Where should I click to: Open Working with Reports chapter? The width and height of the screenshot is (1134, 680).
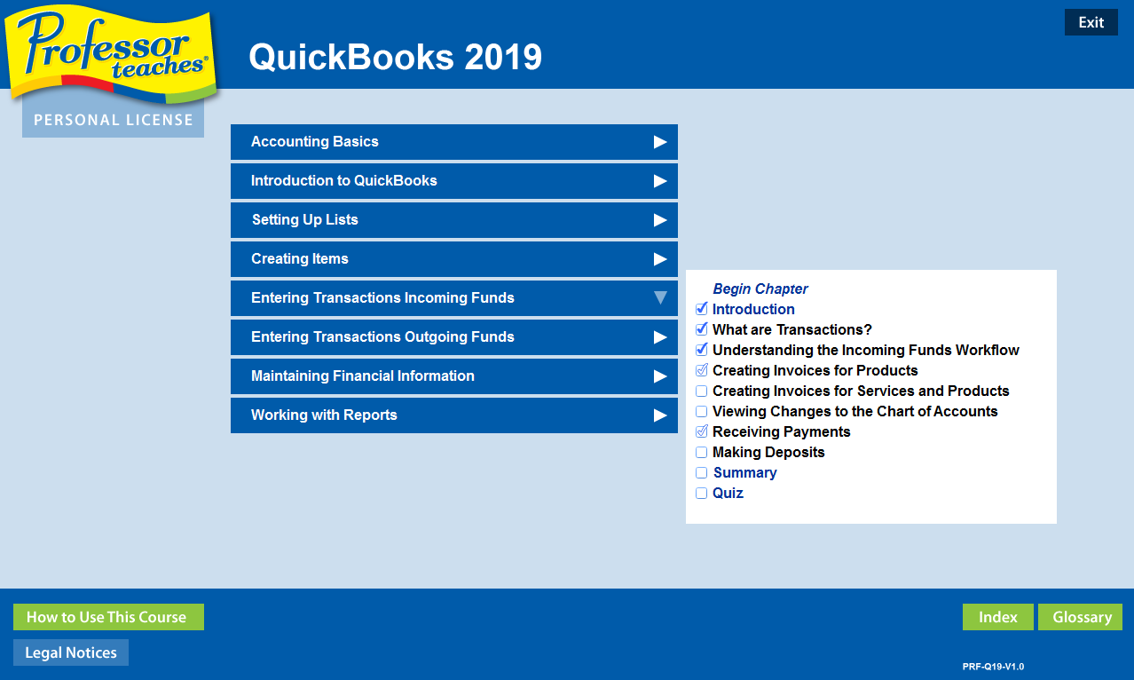pyautogui.click(x=454, y=415)
